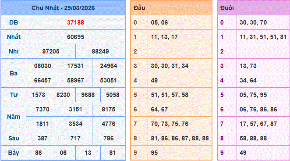
Task: Click the Tư prize number 9688
Action: (x=88, y=95)
